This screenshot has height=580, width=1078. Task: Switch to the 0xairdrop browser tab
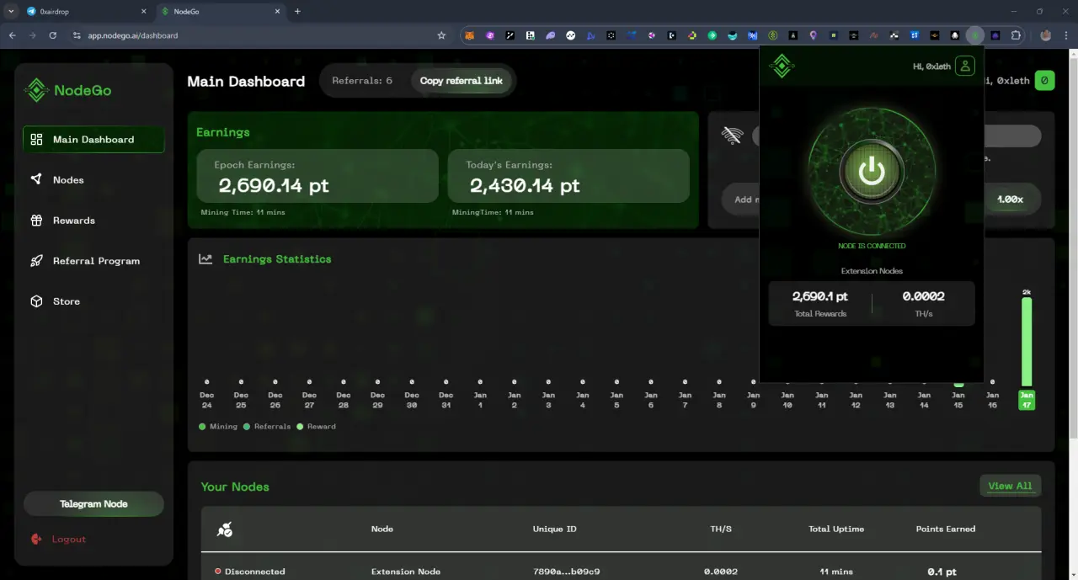[87, 12]
